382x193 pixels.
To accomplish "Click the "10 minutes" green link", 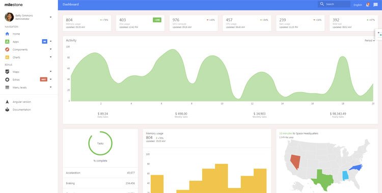I will [286, 133].
